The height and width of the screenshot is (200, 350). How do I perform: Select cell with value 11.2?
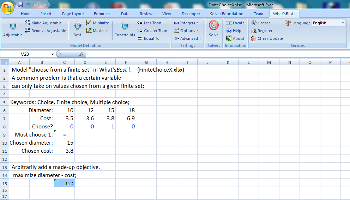click(64, 183)
